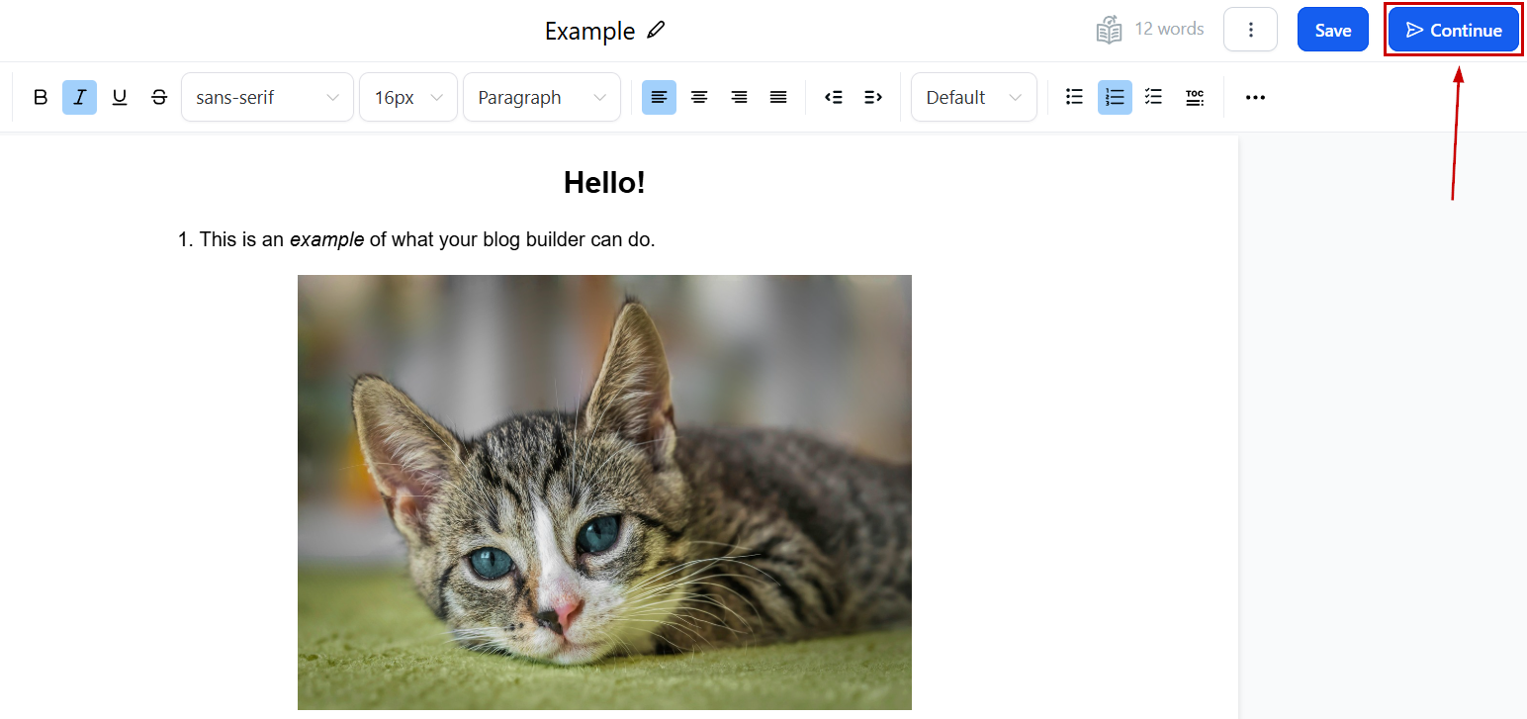This screenshot has height=719, width=1527.
Task: Align text center
Action: [699, 97]
